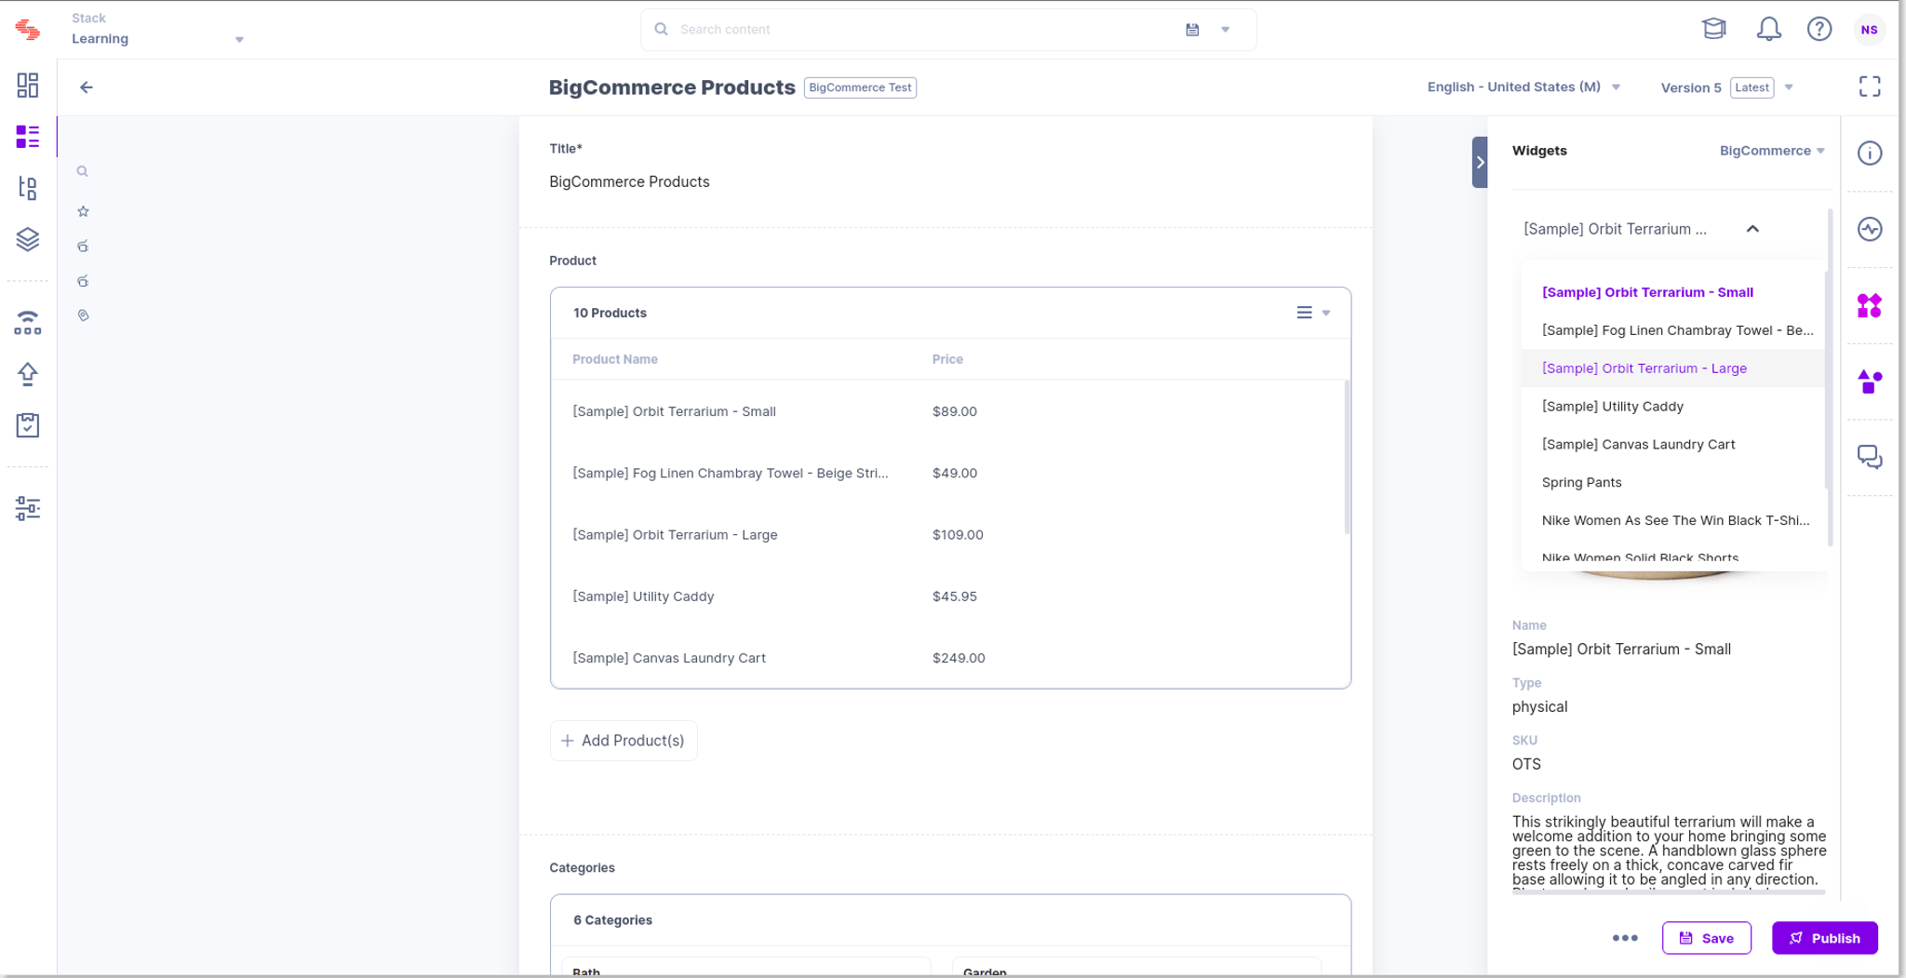Image resolution: width=1906 pixels, height=978 pixels.
Task: Open the Dashboard icon in left sidebar
Action: click(28, 86)
